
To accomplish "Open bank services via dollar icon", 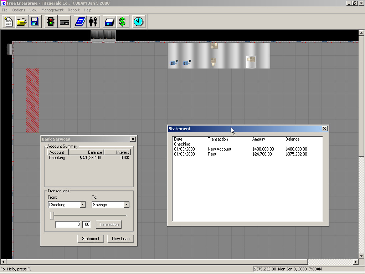I will pyautogui.click(x=122, y=22).
